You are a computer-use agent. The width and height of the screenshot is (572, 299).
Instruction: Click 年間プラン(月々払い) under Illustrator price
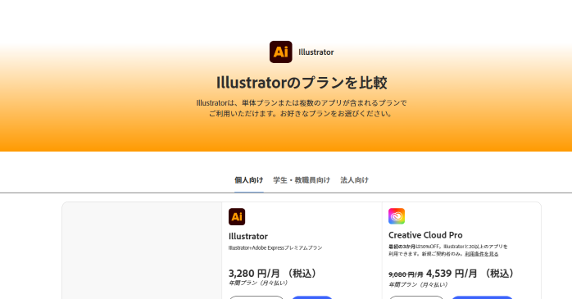tap(258, 283)
